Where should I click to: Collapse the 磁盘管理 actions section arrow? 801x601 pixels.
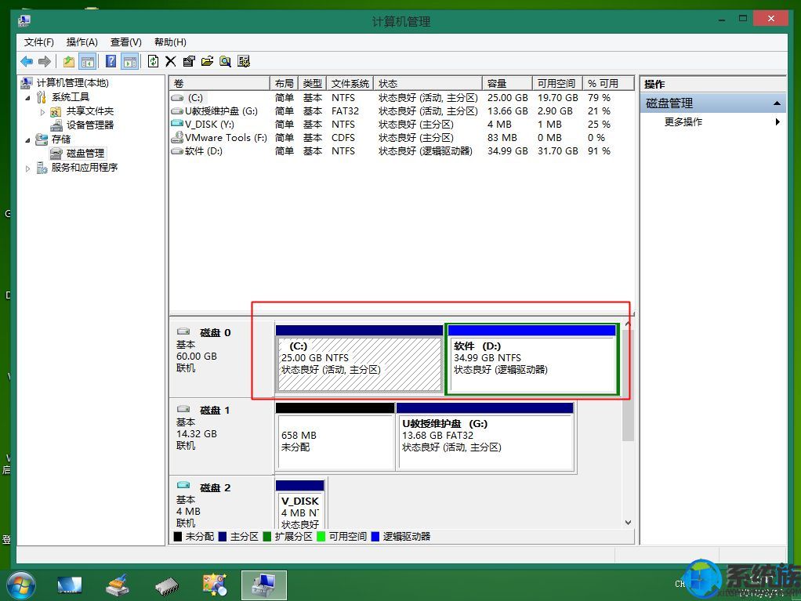(x=777, y=103)
